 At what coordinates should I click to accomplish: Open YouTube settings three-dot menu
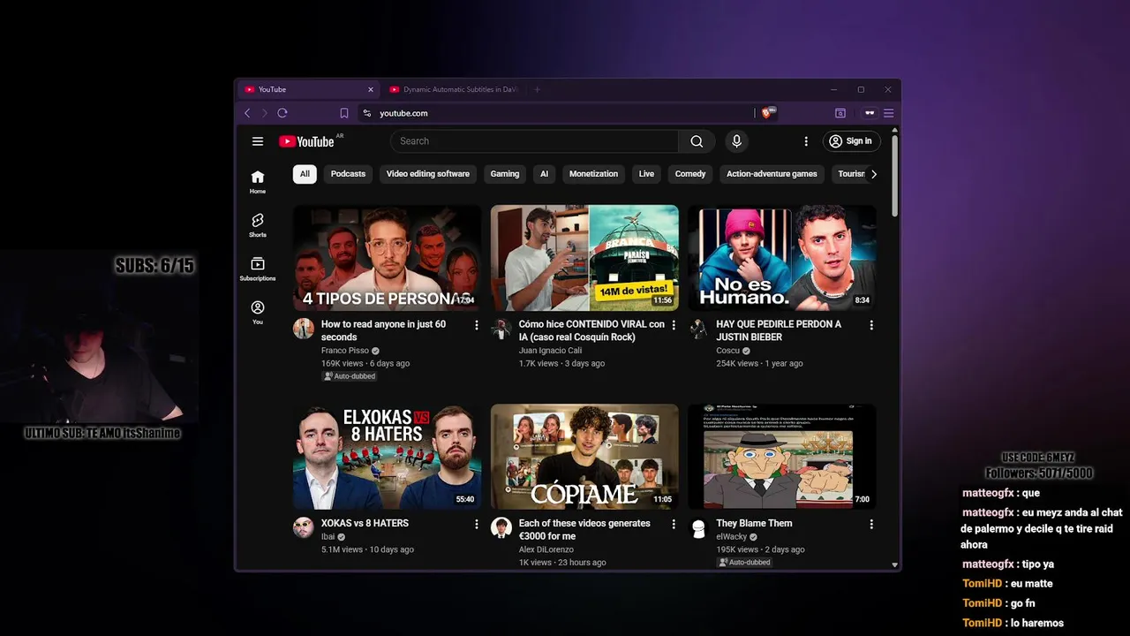pos(805,141)
